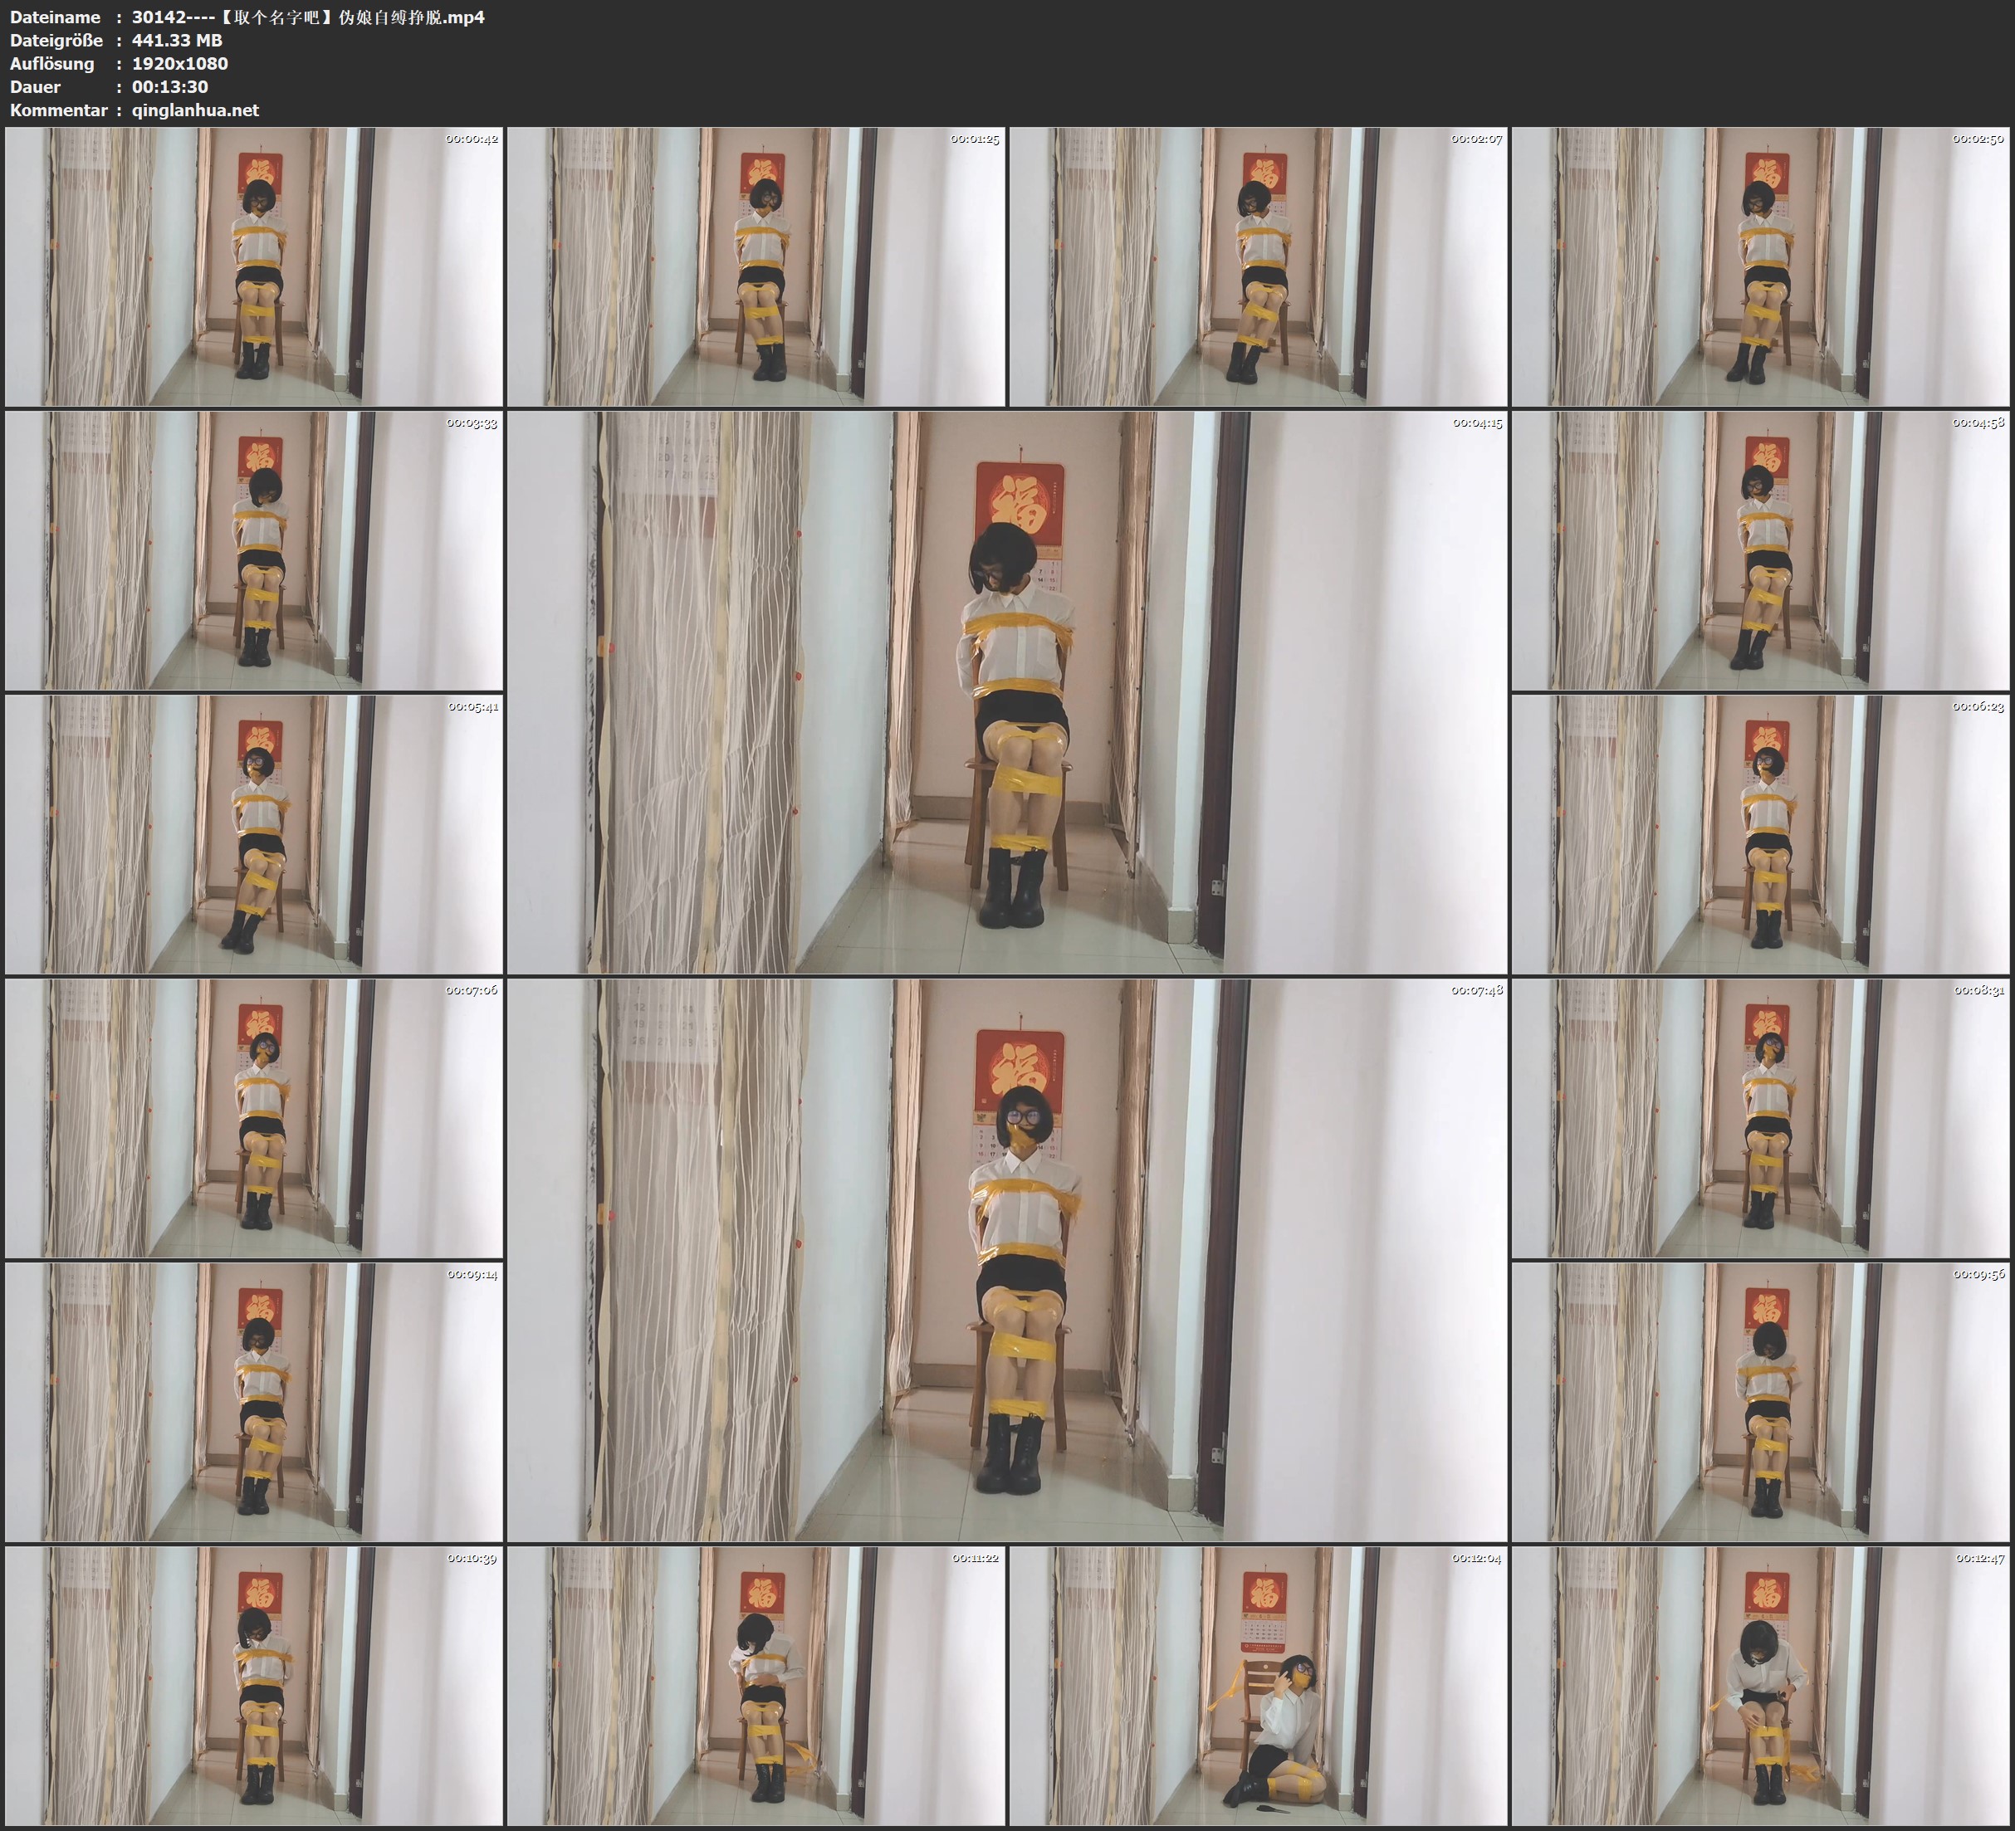
Task: Open the frame at 00:09:14
Action: tap(254, 1401)
